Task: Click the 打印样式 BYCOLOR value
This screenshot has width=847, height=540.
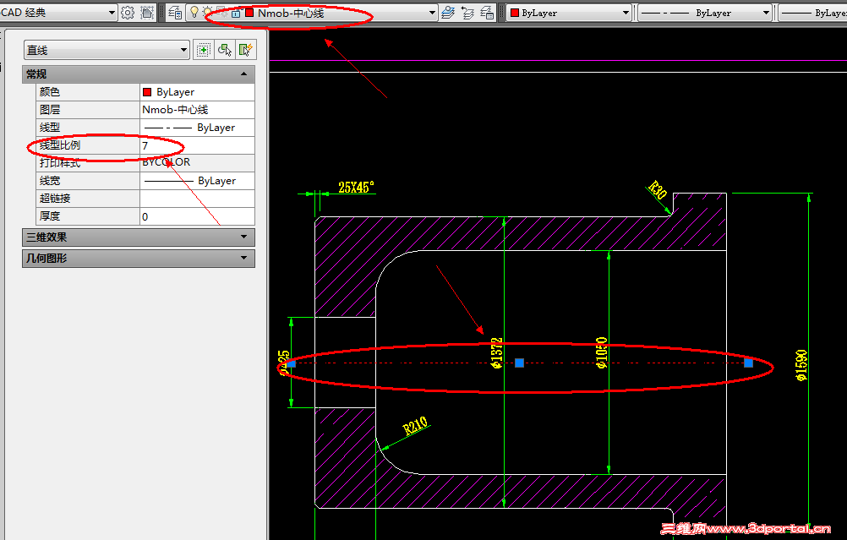Action: click(197, 162)
